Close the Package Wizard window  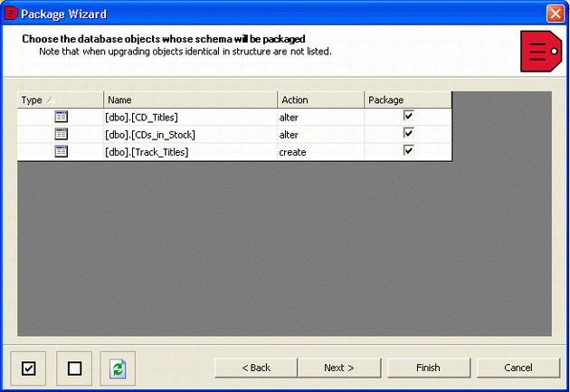pyautogui.click(x=556, y=14)
